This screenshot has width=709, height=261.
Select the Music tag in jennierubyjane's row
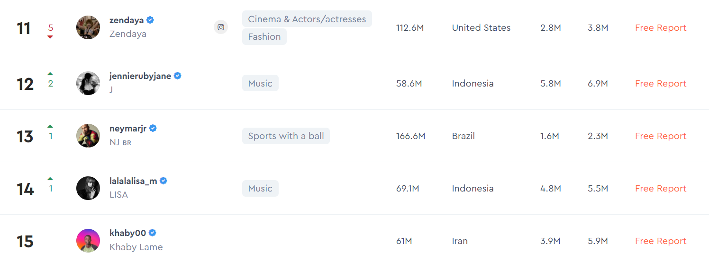tap(260, 84)
